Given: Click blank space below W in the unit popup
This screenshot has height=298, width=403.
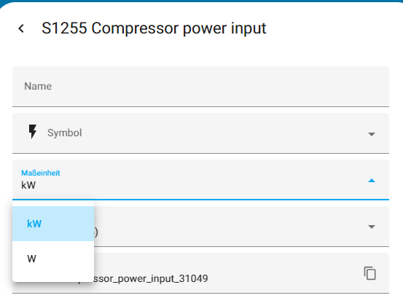Looking at the screenshot, I should (53, 278).
